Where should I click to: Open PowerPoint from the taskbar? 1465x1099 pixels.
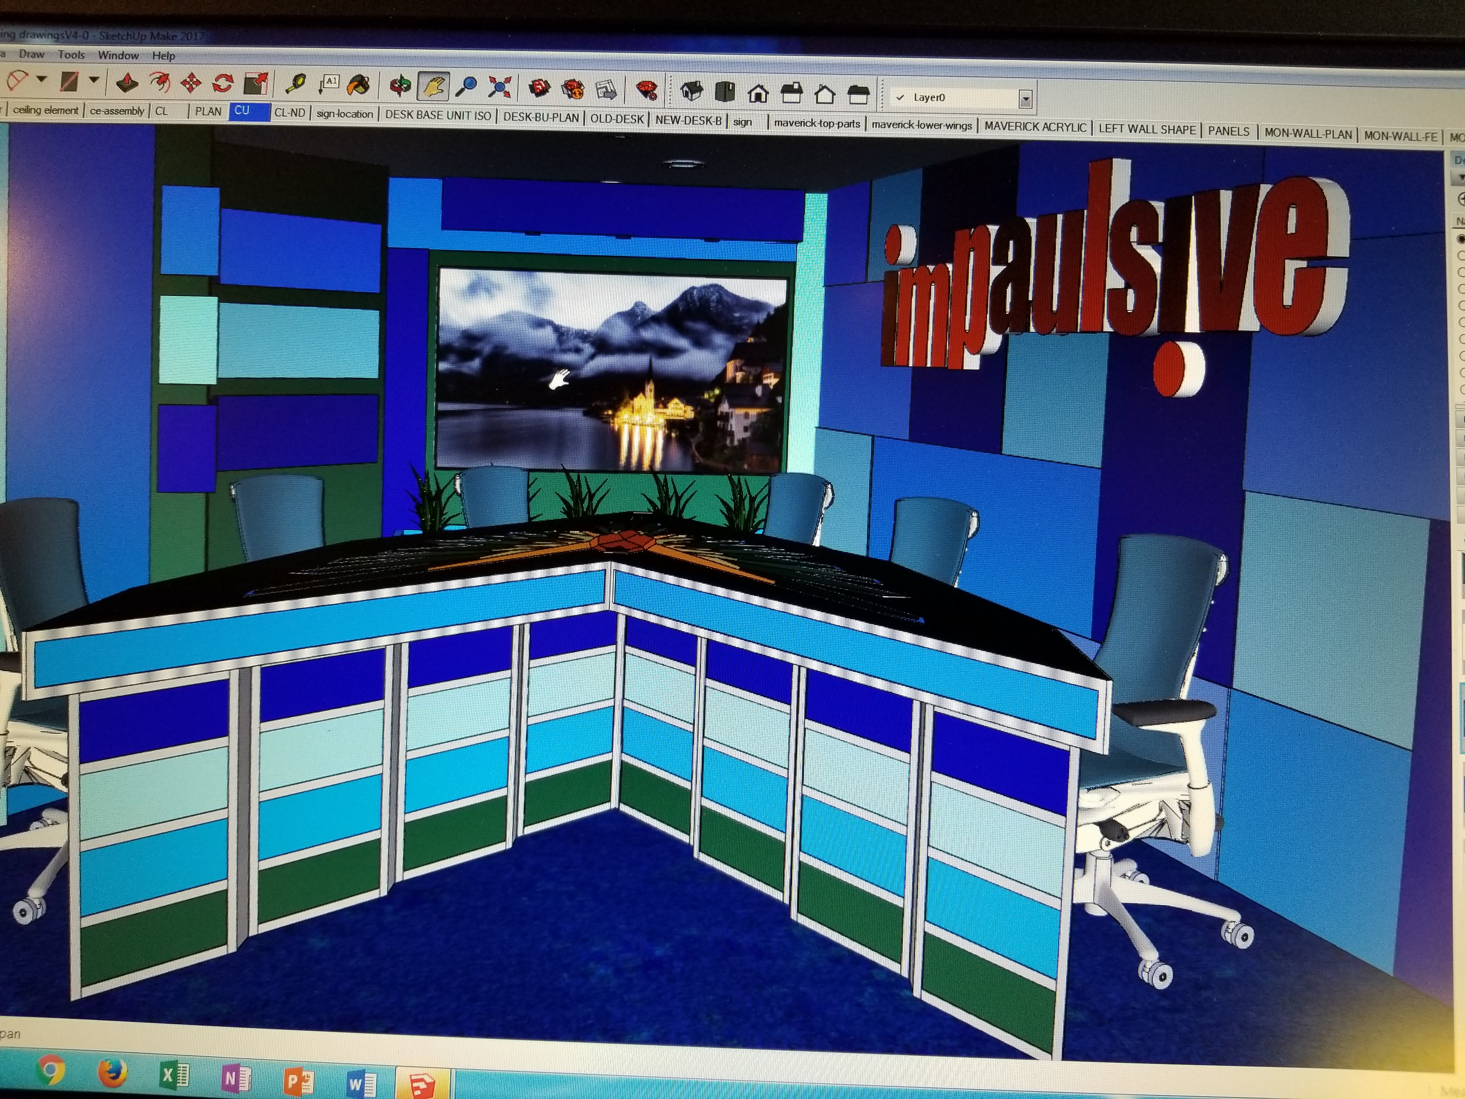[299, 1082]
